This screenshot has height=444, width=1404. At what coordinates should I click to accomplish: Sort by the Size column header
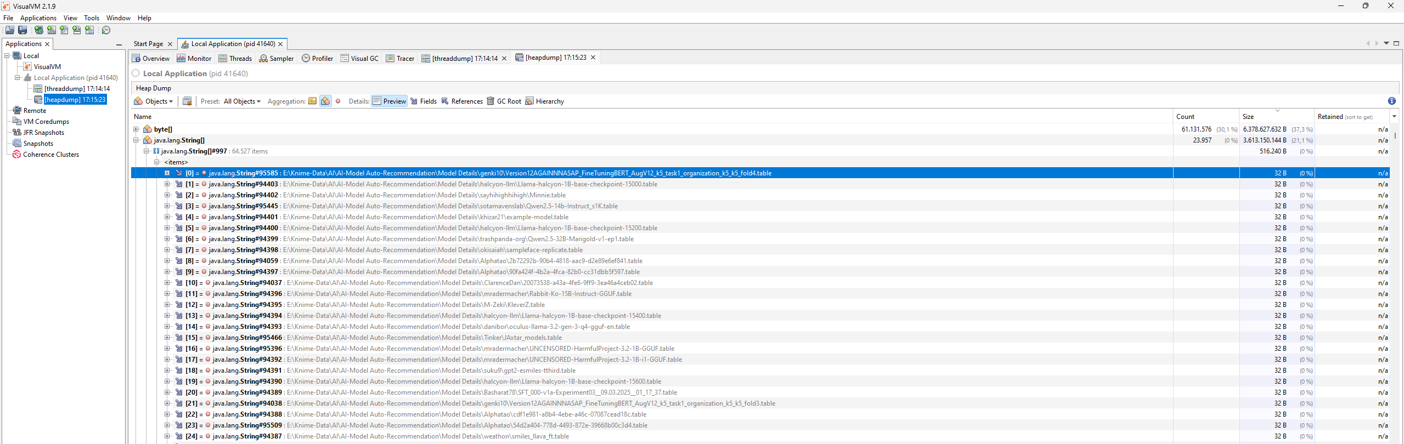[x=1277, y=116]
